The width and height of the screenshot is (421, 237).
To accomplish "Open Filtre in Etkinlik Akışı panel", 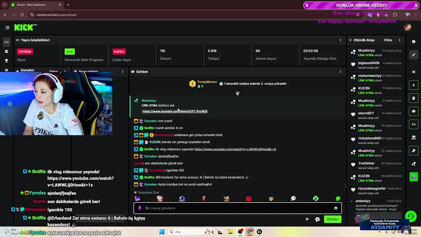I will (x=388, y=40).
